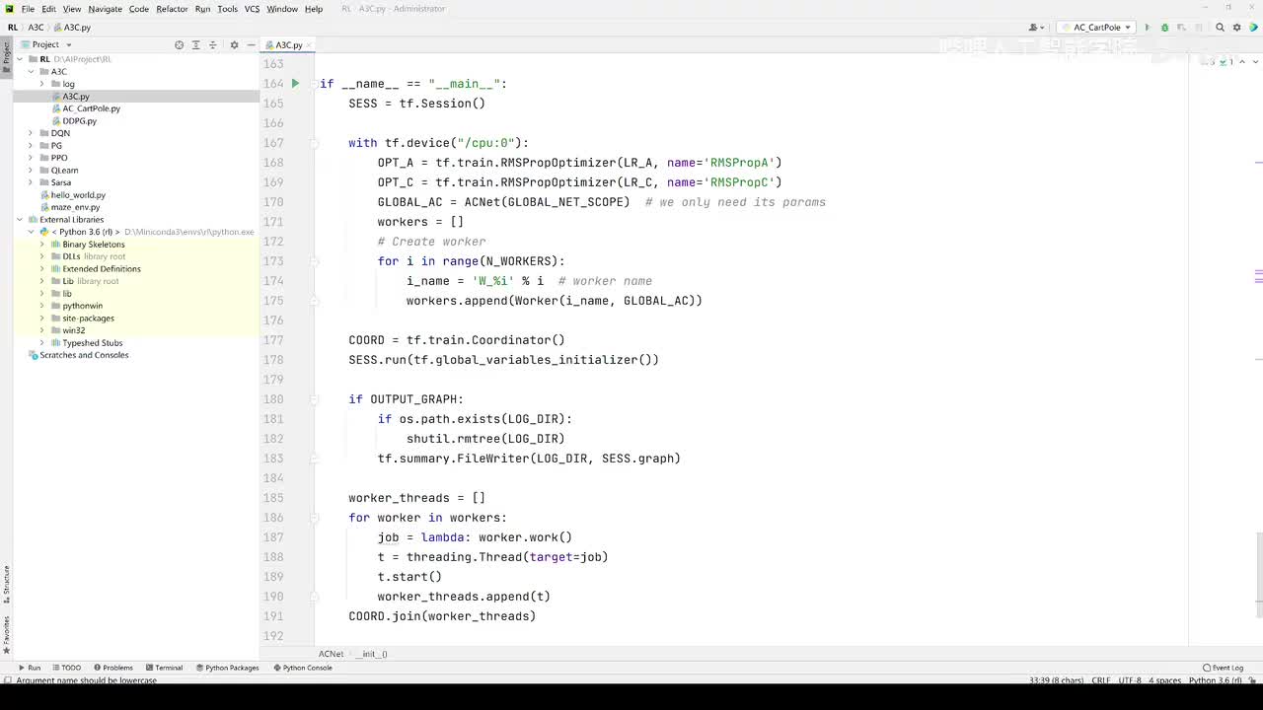Collapse the RL project root node
The image size is (1263, 710).
(x=19, y=59)
